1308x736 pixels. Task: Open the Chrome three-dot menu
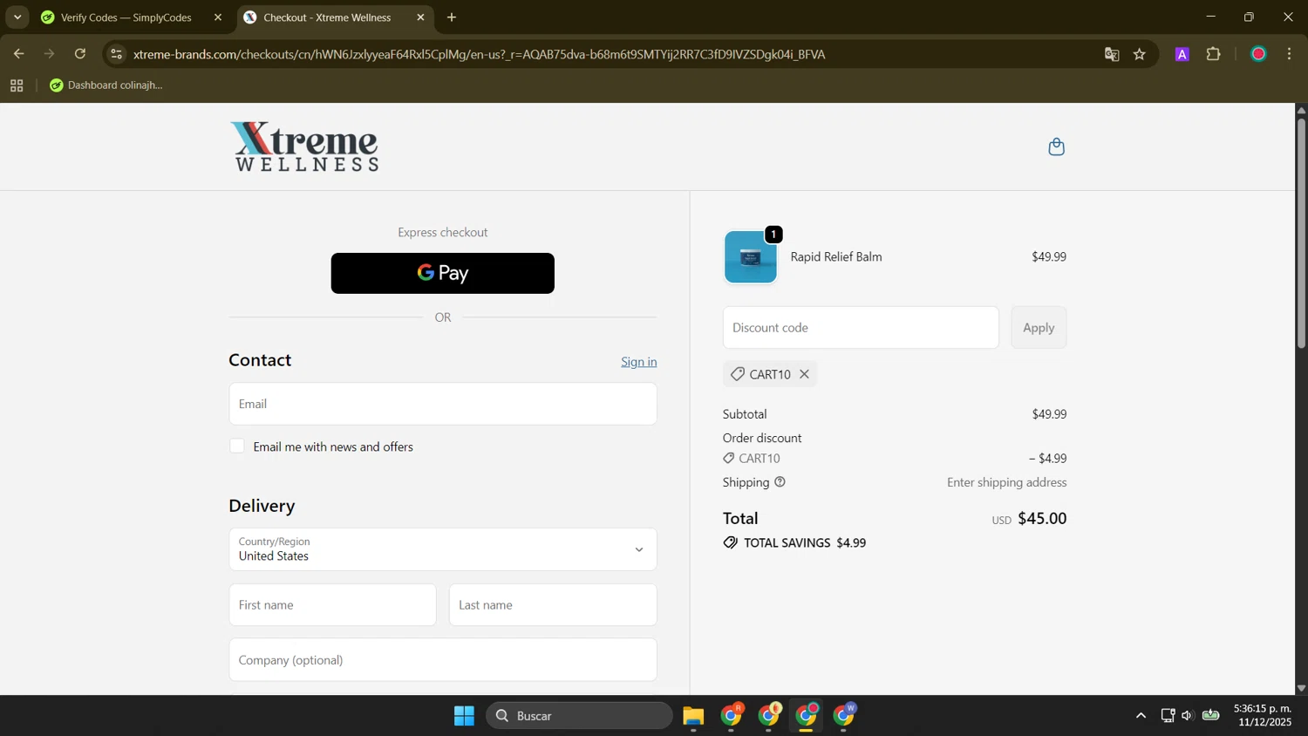tap(1290, 54)
